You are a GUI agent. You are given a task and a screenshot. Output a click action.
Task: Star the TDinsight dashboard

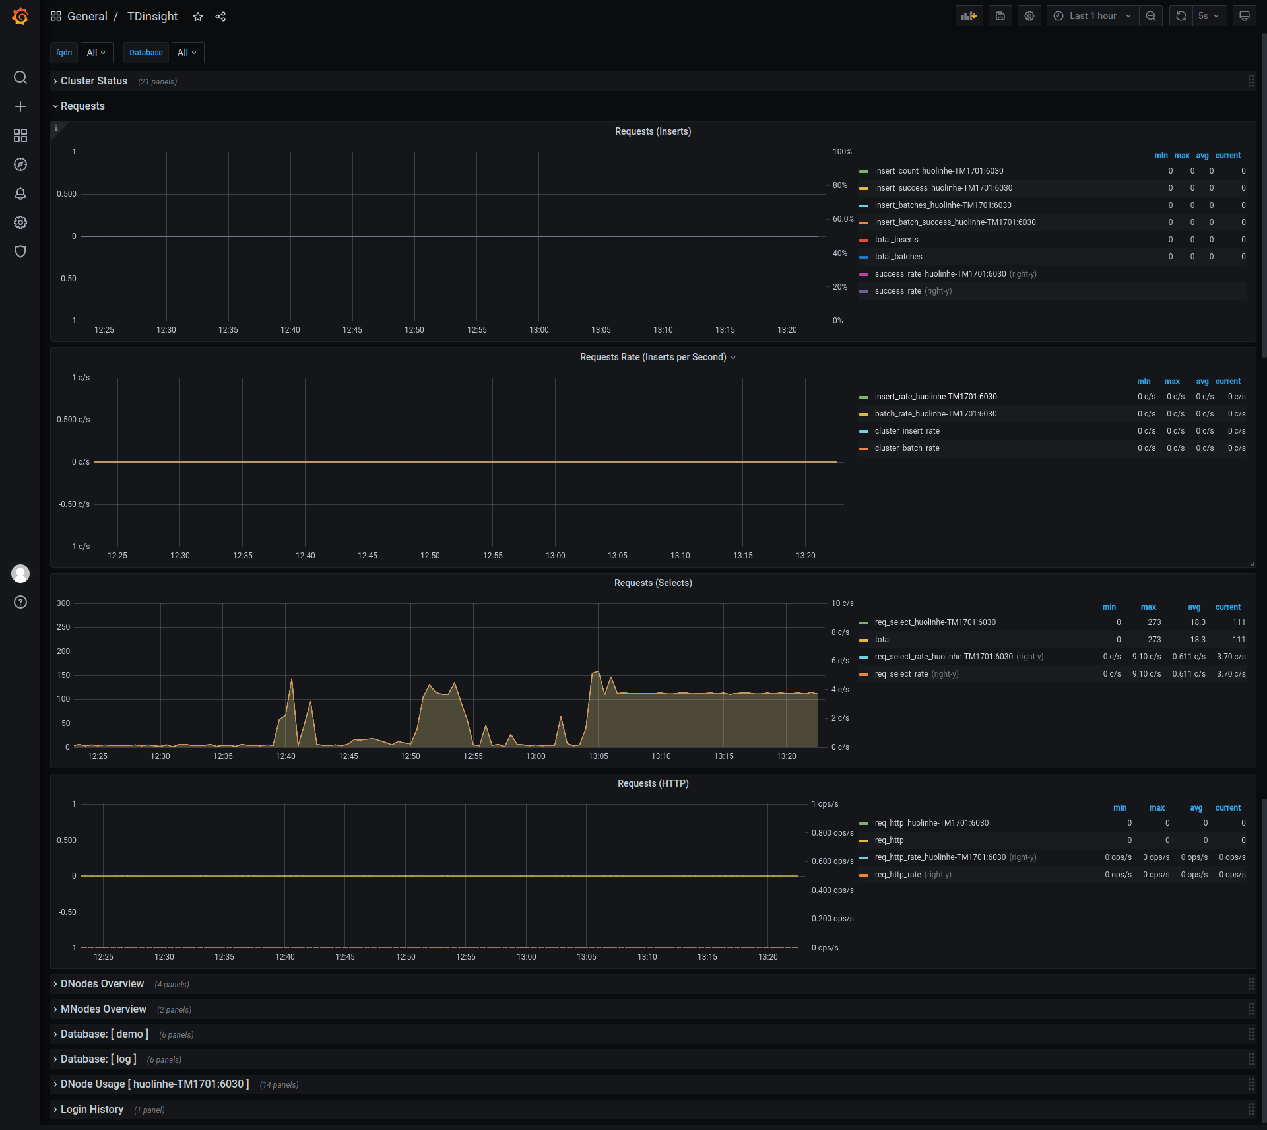pos(197,17)
